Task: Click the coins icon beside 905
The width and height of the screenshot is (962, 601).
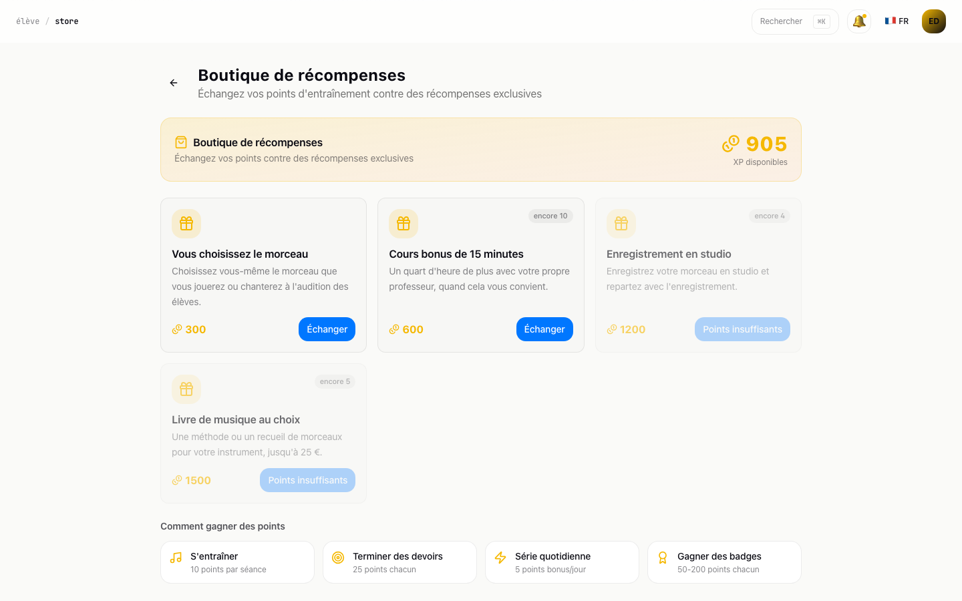Action: click(x=731, y=144)
